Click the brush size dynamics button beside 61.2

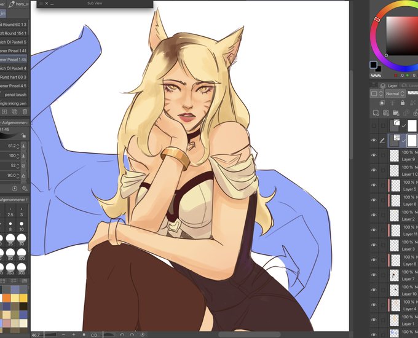[x=24, y=146]
